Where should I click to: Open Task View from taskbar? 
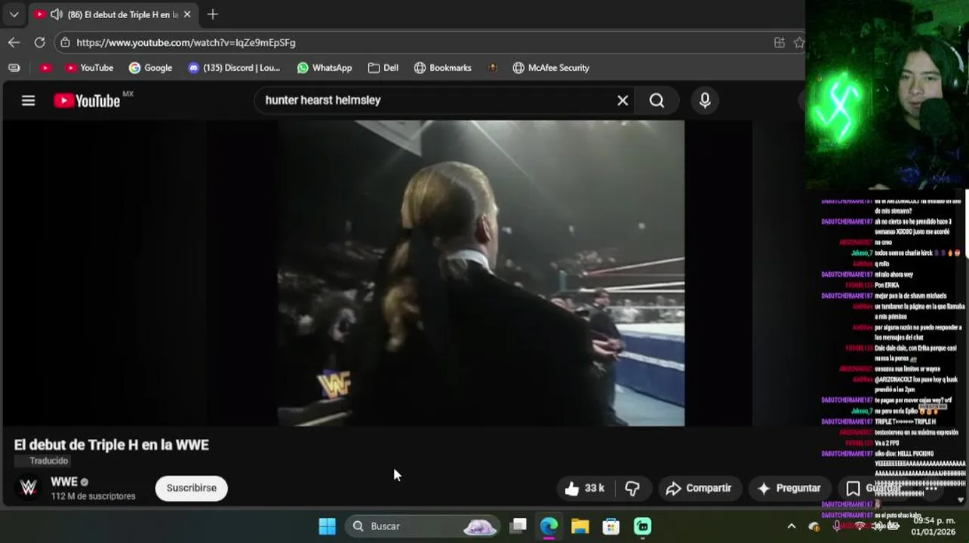pyautogui.click(x=518, y=526)
